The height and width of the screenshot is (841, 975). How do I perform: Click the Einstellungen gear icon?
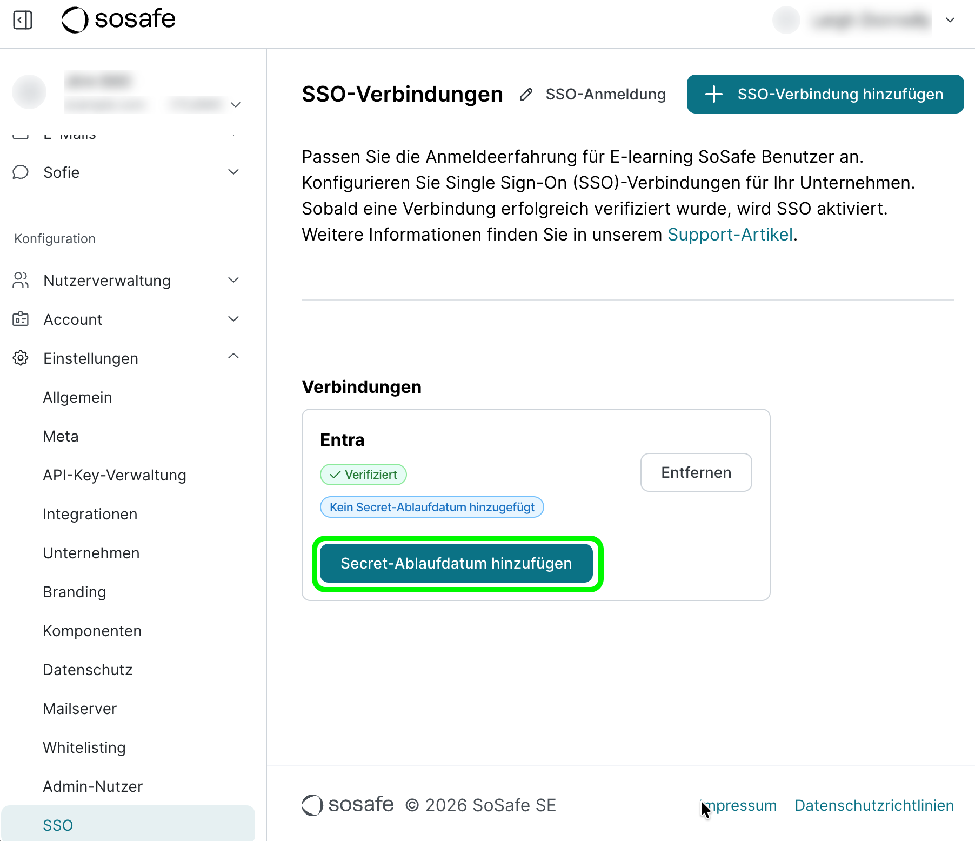point(21,358)
